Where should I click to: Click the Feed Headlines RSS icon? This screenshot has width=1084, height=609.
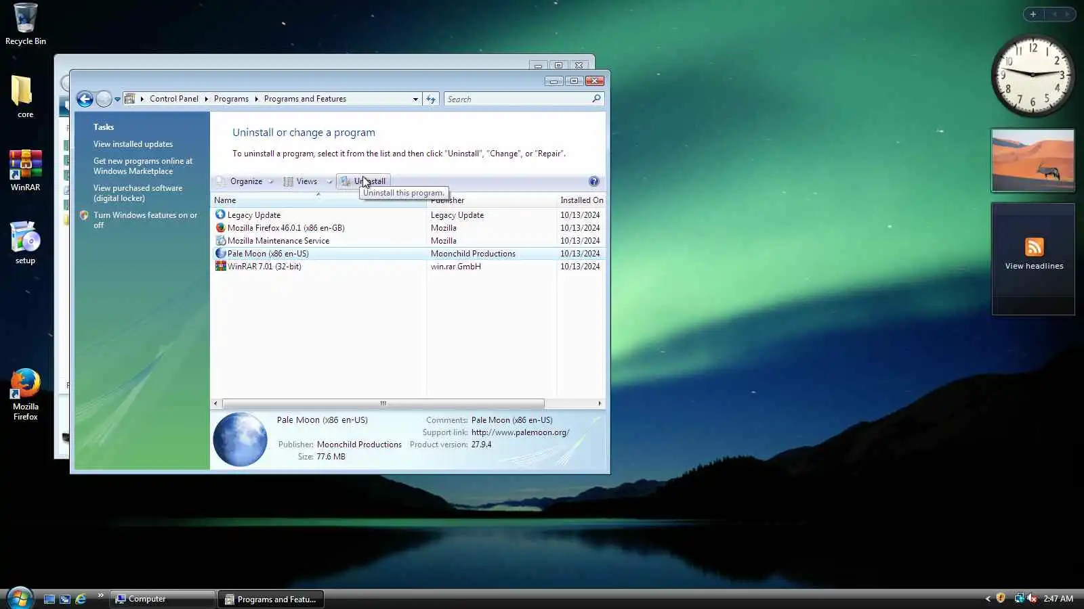[x=1034, y=247]
